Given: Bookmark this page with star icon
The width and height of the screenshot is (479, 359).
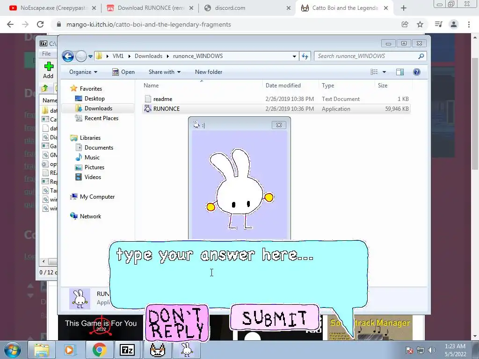Looking at the screenshot, I should click(420, 24).
